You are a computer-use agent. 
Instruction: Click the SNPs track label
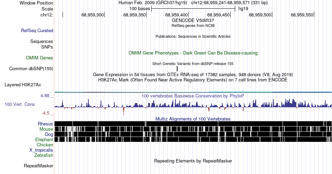pos(47,47)
